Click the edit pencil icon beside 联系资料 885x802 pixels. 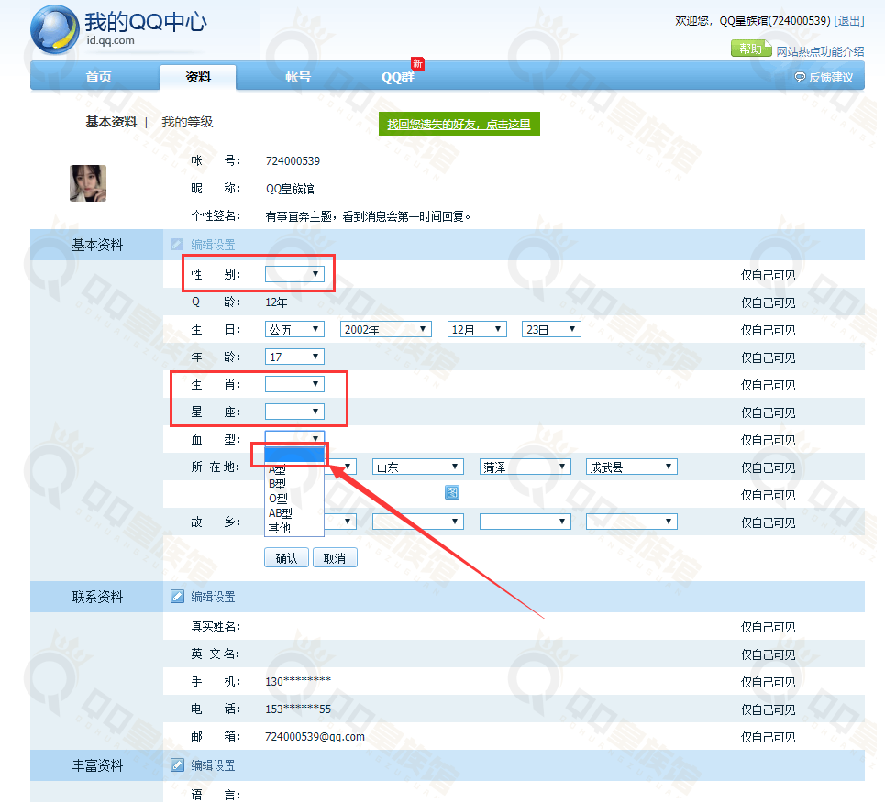[178, 597]
